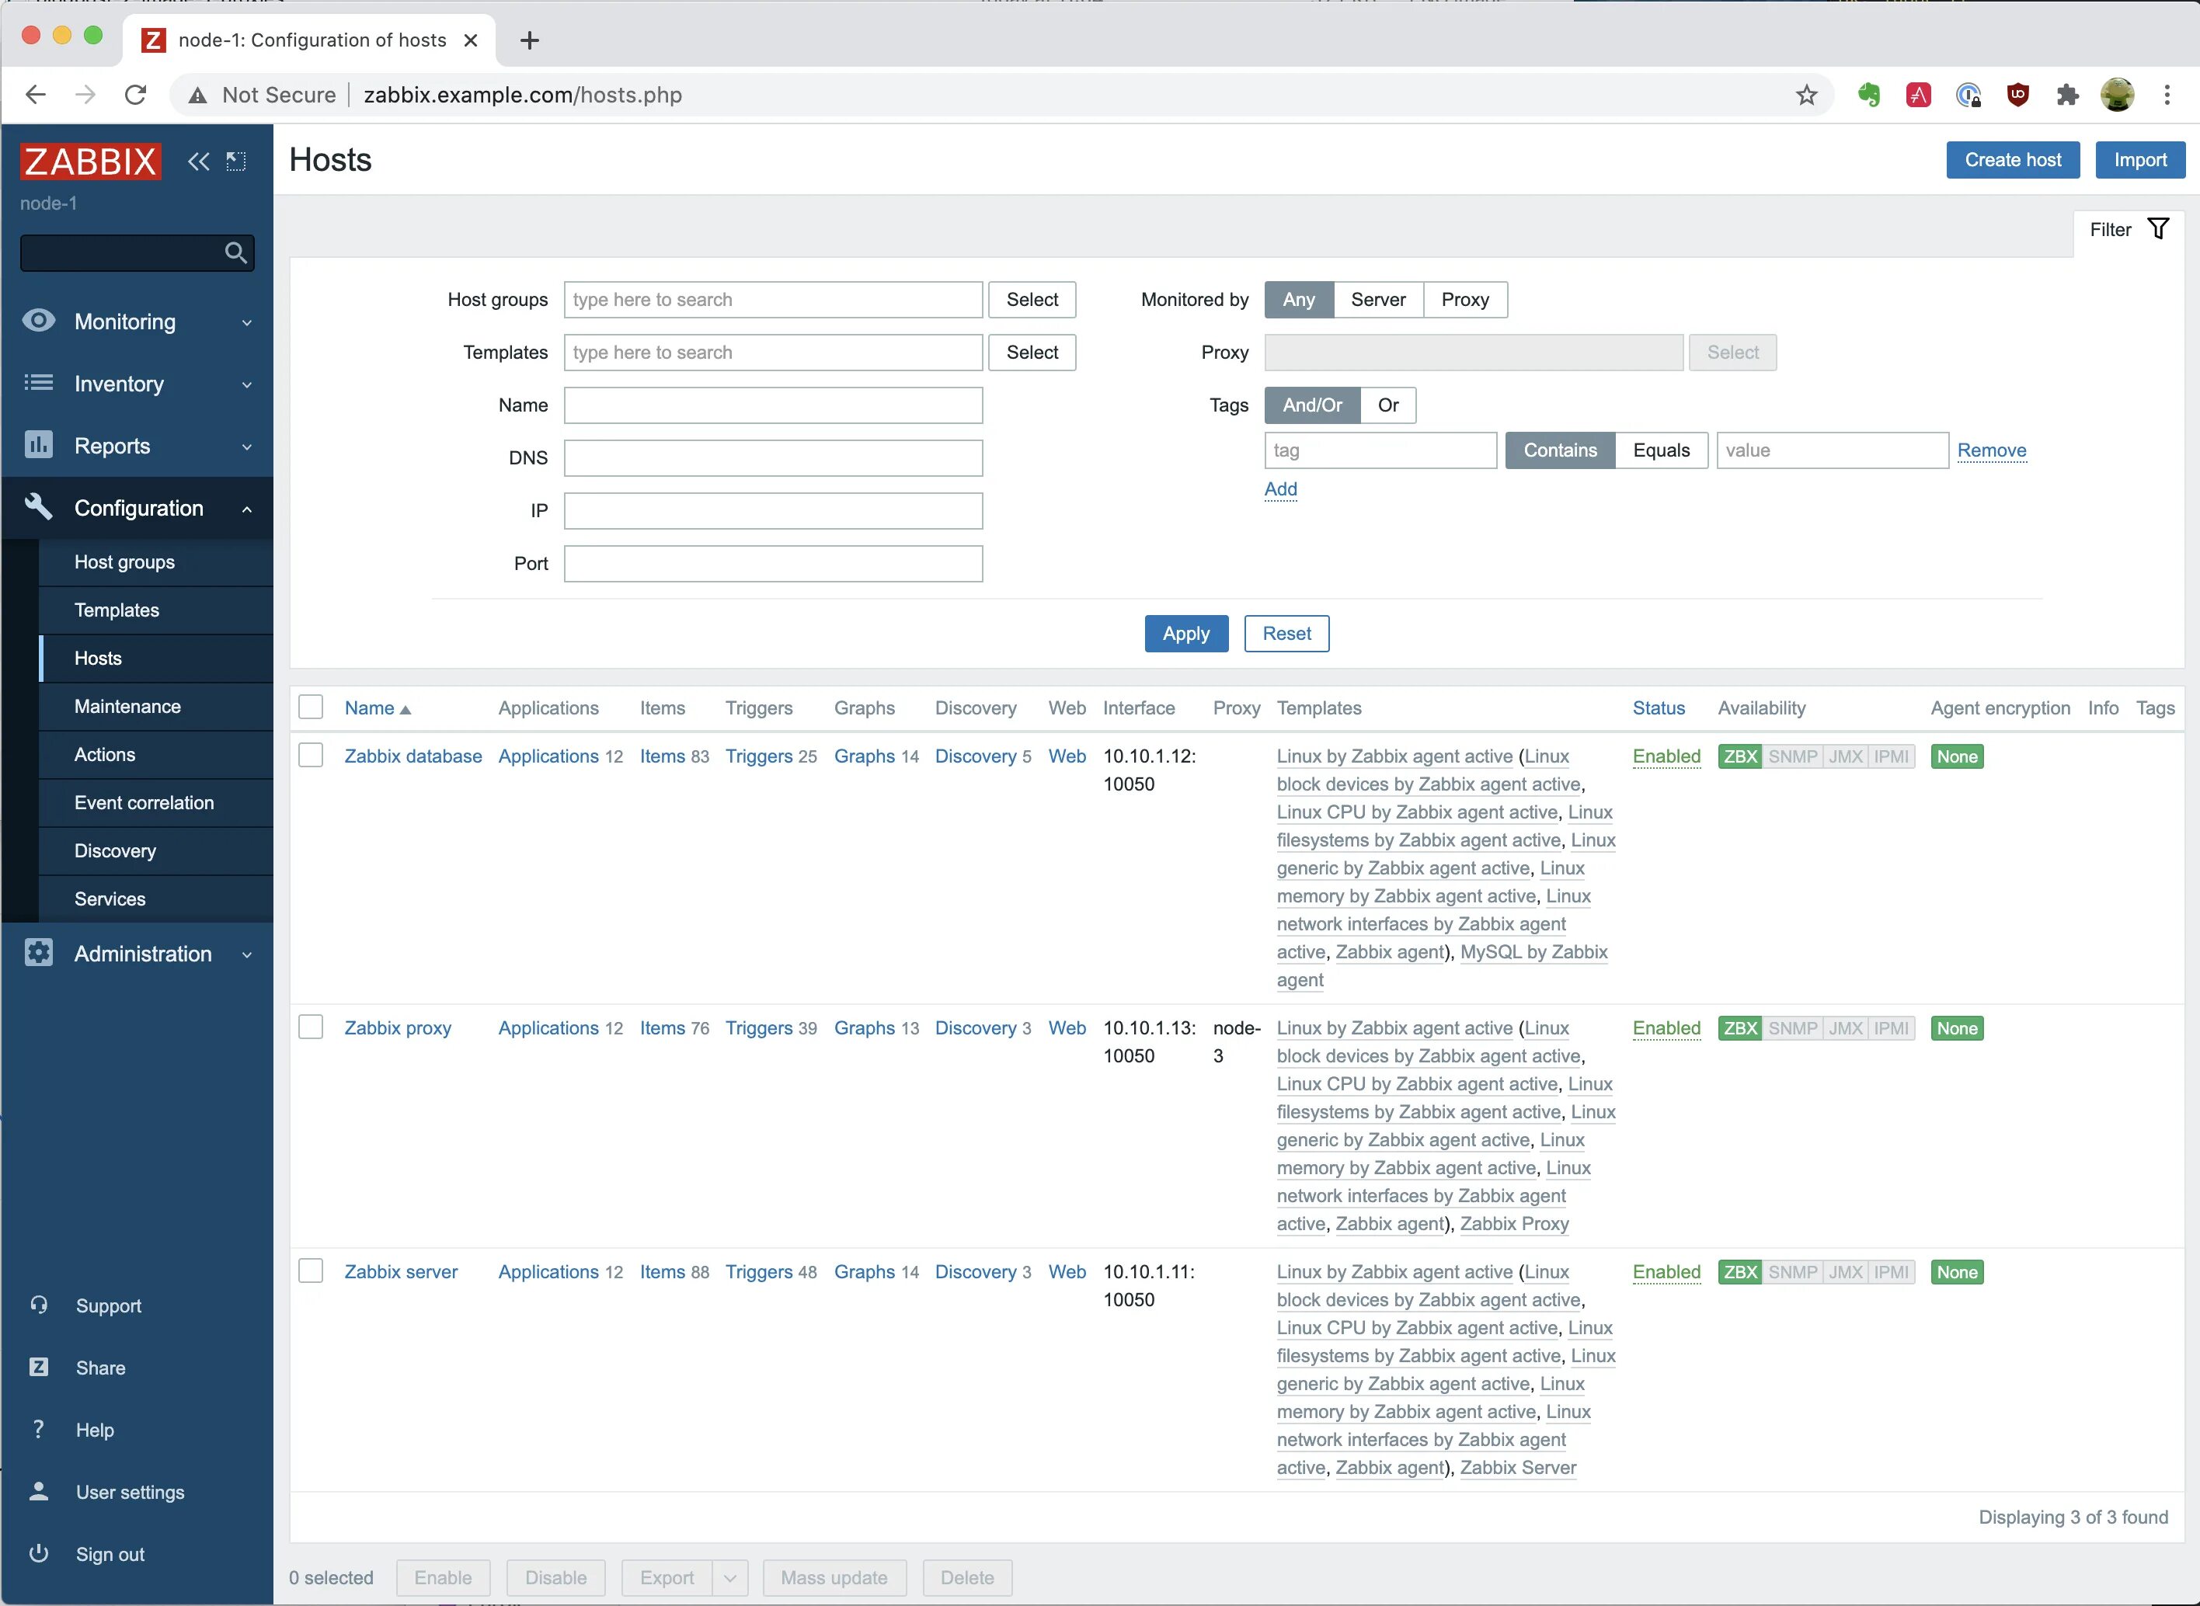Image resolution: width=2200 pixels, height=1606 pixels.
Task: Check the Zabbix proxy row checkbox
Action: [310, 1027]
